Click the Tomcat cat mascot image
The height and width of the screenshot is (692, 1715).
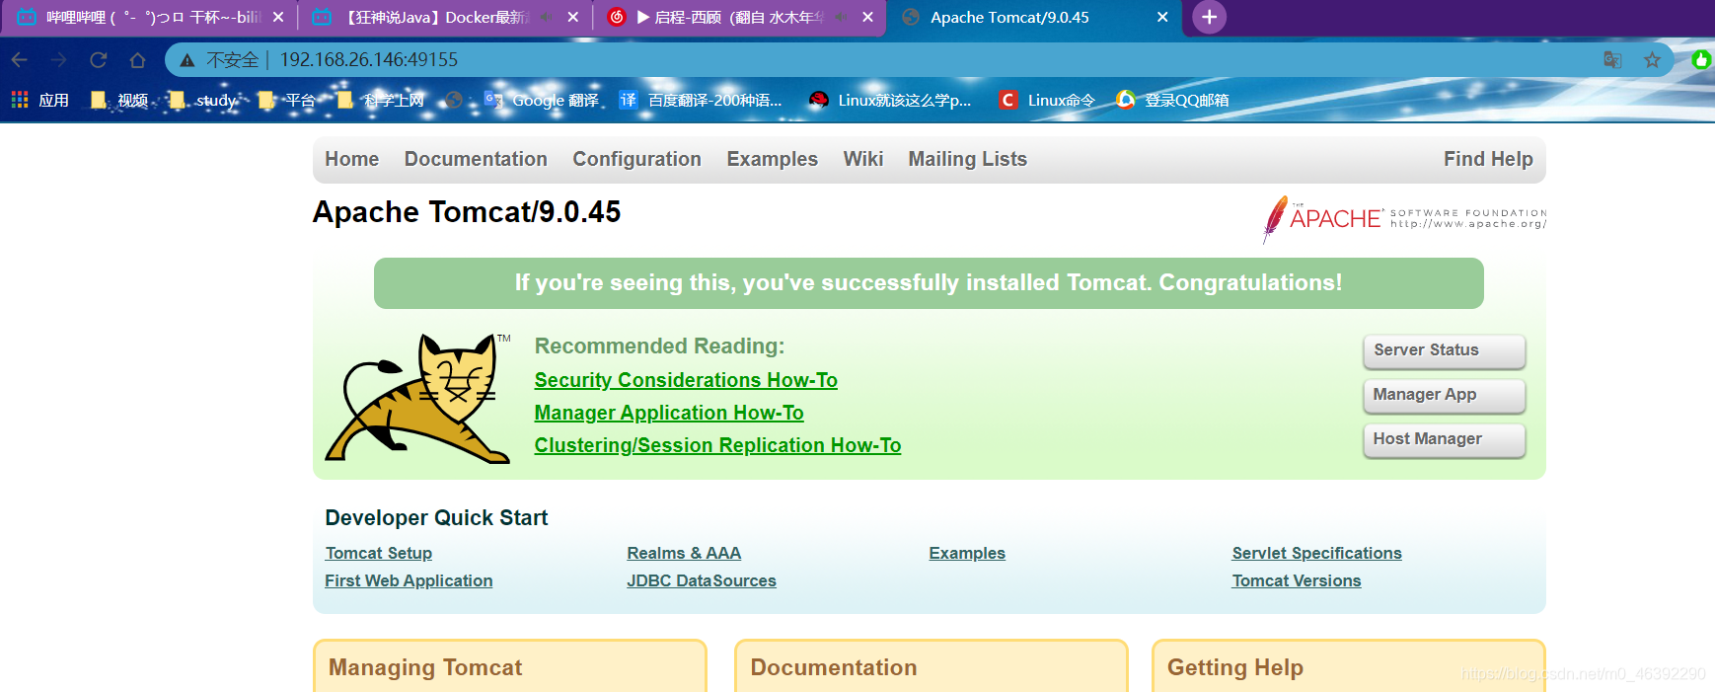418,398
